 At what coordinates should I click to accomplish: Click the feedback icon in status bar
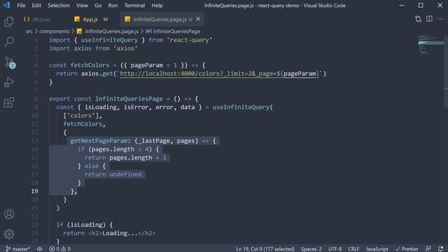428,249
